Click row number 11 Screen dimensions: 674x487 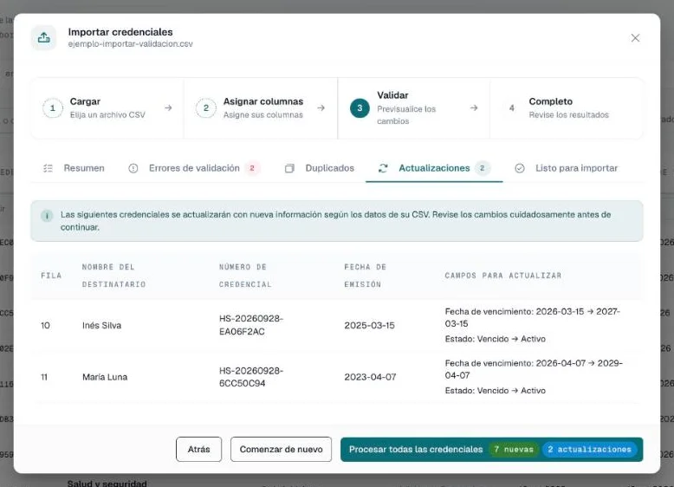pos(44,377)
